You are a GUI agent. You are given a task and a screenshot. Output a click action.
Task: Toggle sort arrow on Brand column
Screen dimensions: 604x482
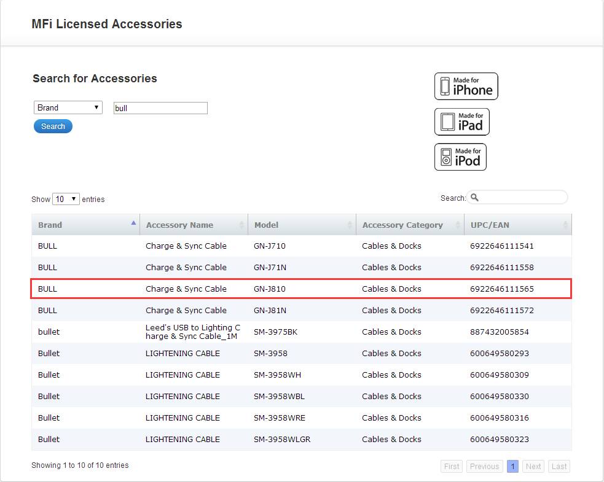[x=134, y=223]
